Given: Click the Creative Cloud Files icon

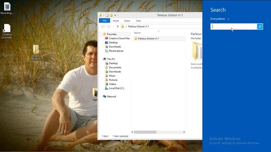Looking at the screenshot, I should point(106,38).
